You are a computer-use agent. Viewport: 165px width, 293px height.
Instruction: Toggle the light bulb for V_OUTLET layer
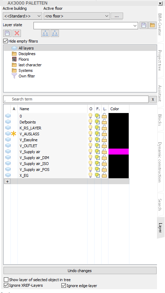pyautogui.click(x=91, y=146)
